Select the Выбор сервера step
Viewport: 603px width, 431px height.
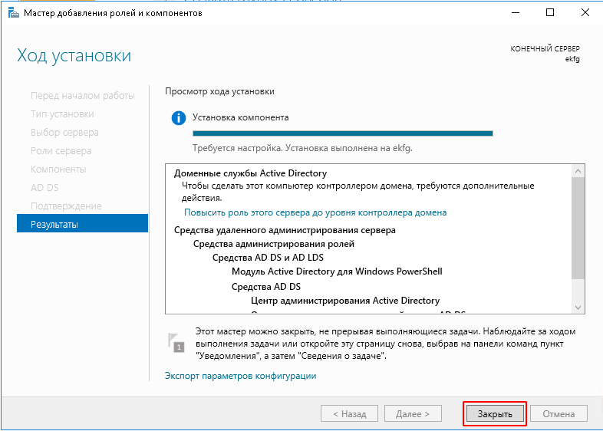[64, 132]
